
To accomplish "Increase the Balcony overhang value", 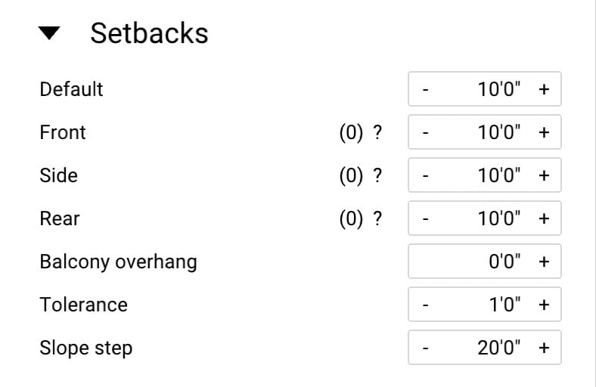I will 543,262.
